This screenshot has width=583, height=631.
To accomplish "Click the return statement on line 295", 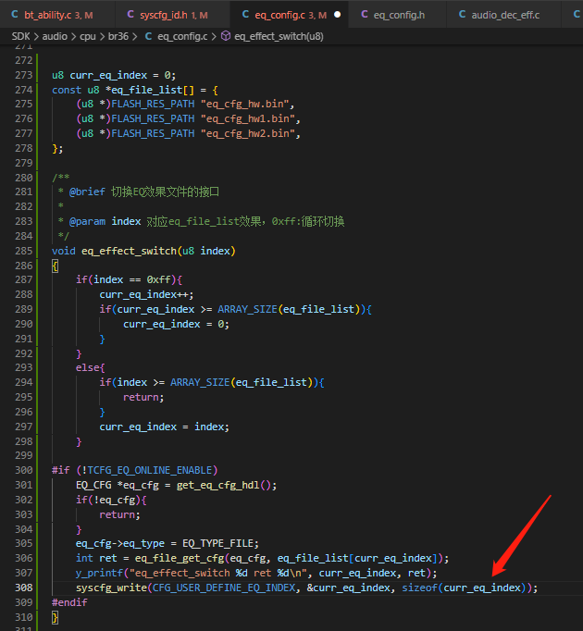I will pyautogui.click(x=143, y=398).
